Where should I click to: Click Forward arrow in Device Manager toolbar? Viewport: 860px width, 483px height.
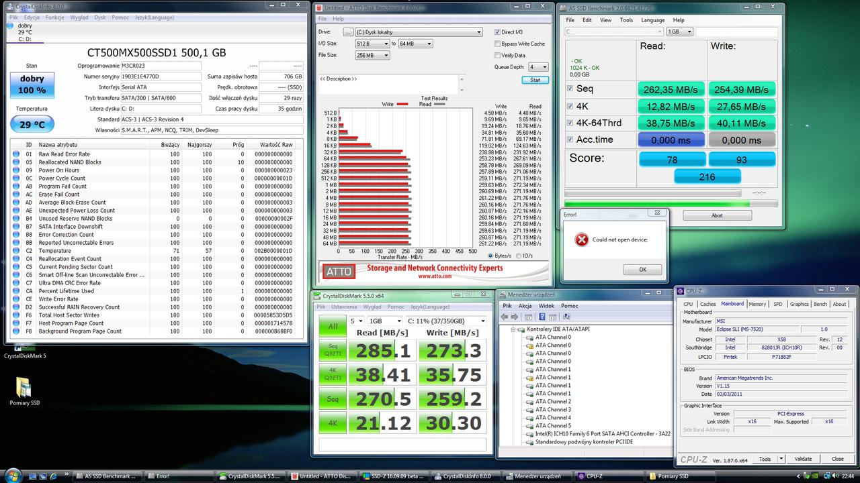[515, 317]
